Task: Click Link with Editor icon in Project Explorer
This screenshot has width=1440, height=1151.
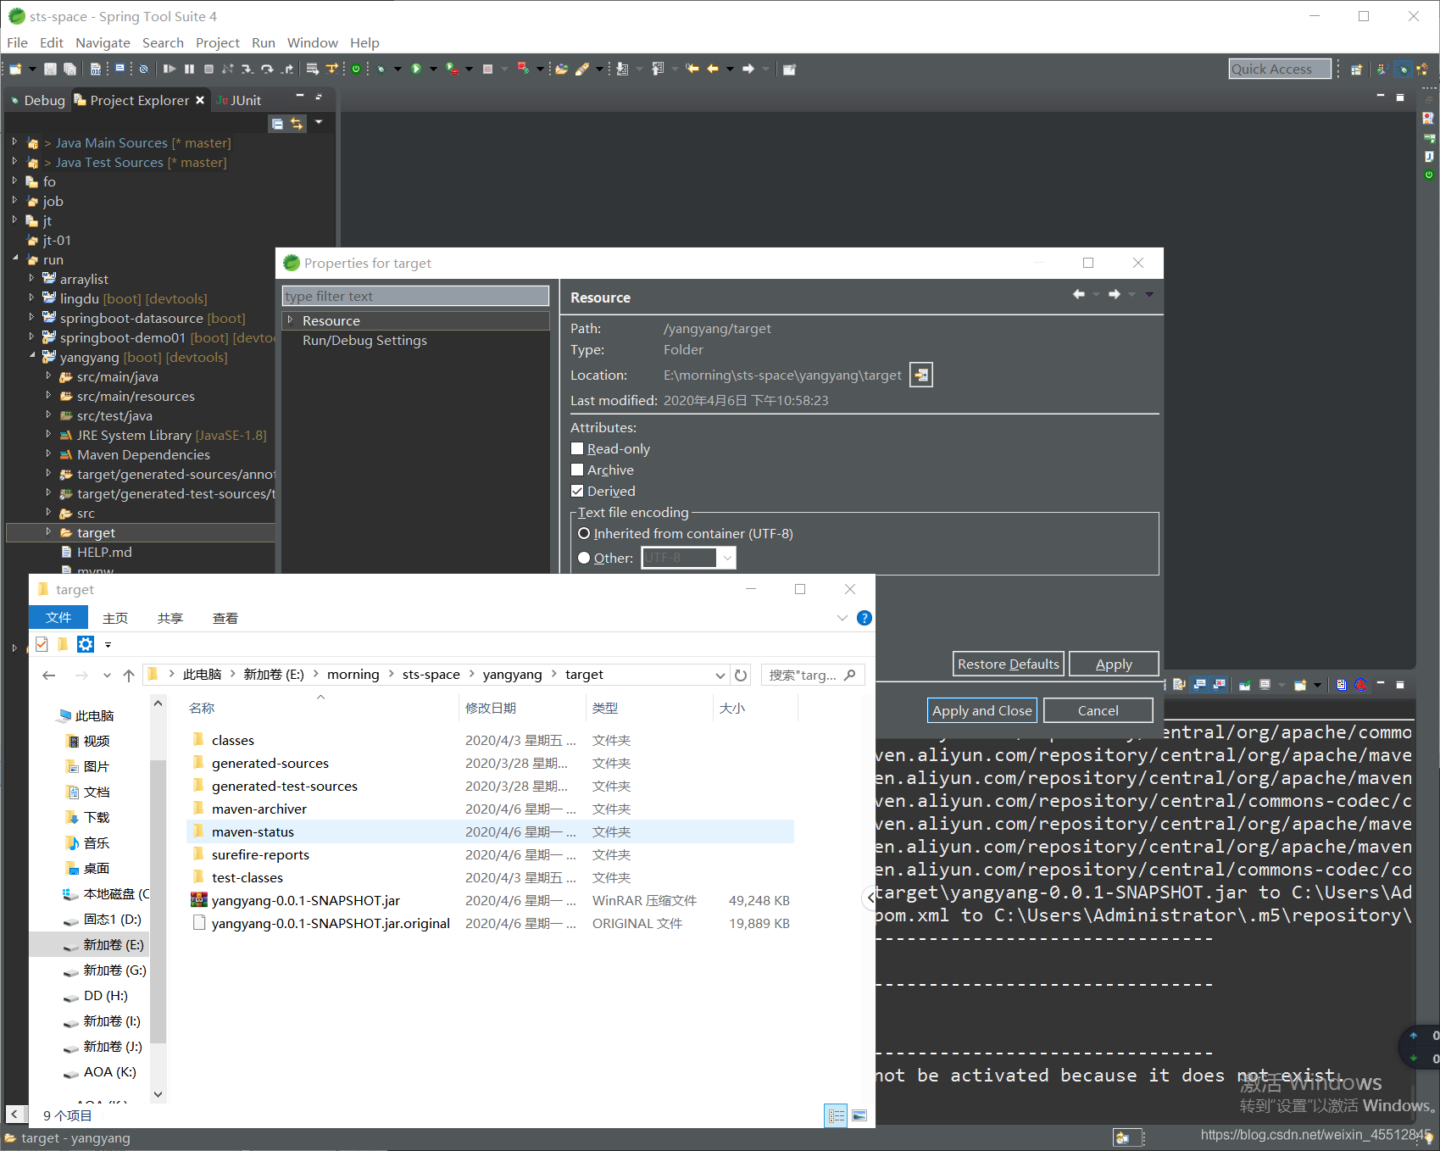Action: (297, 124)
